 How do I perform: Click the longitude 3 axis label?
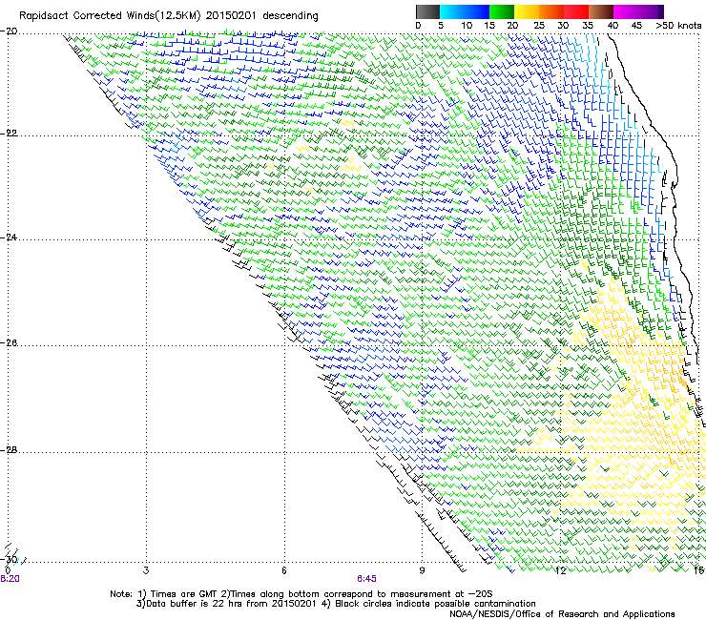146,570
